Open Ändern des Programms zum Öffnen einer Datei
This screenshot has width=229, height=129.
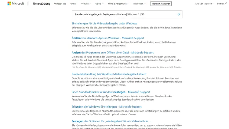(x=113, y=53)
